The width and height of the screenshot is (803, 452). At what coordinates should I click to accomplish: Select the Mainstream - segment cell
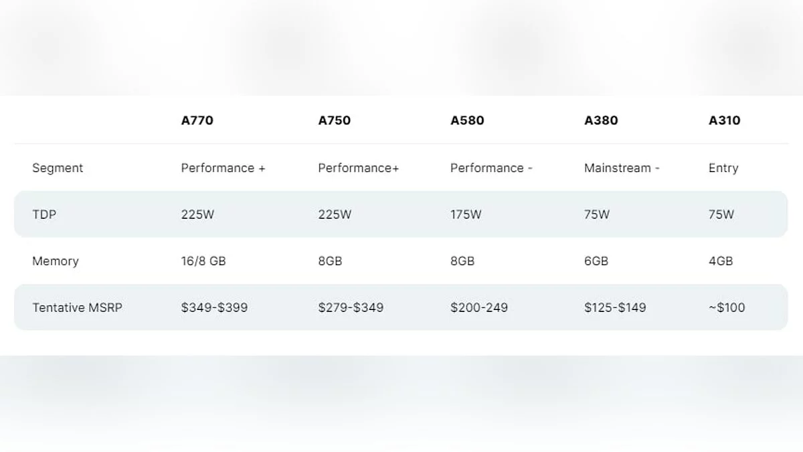[x=622, y=168]
